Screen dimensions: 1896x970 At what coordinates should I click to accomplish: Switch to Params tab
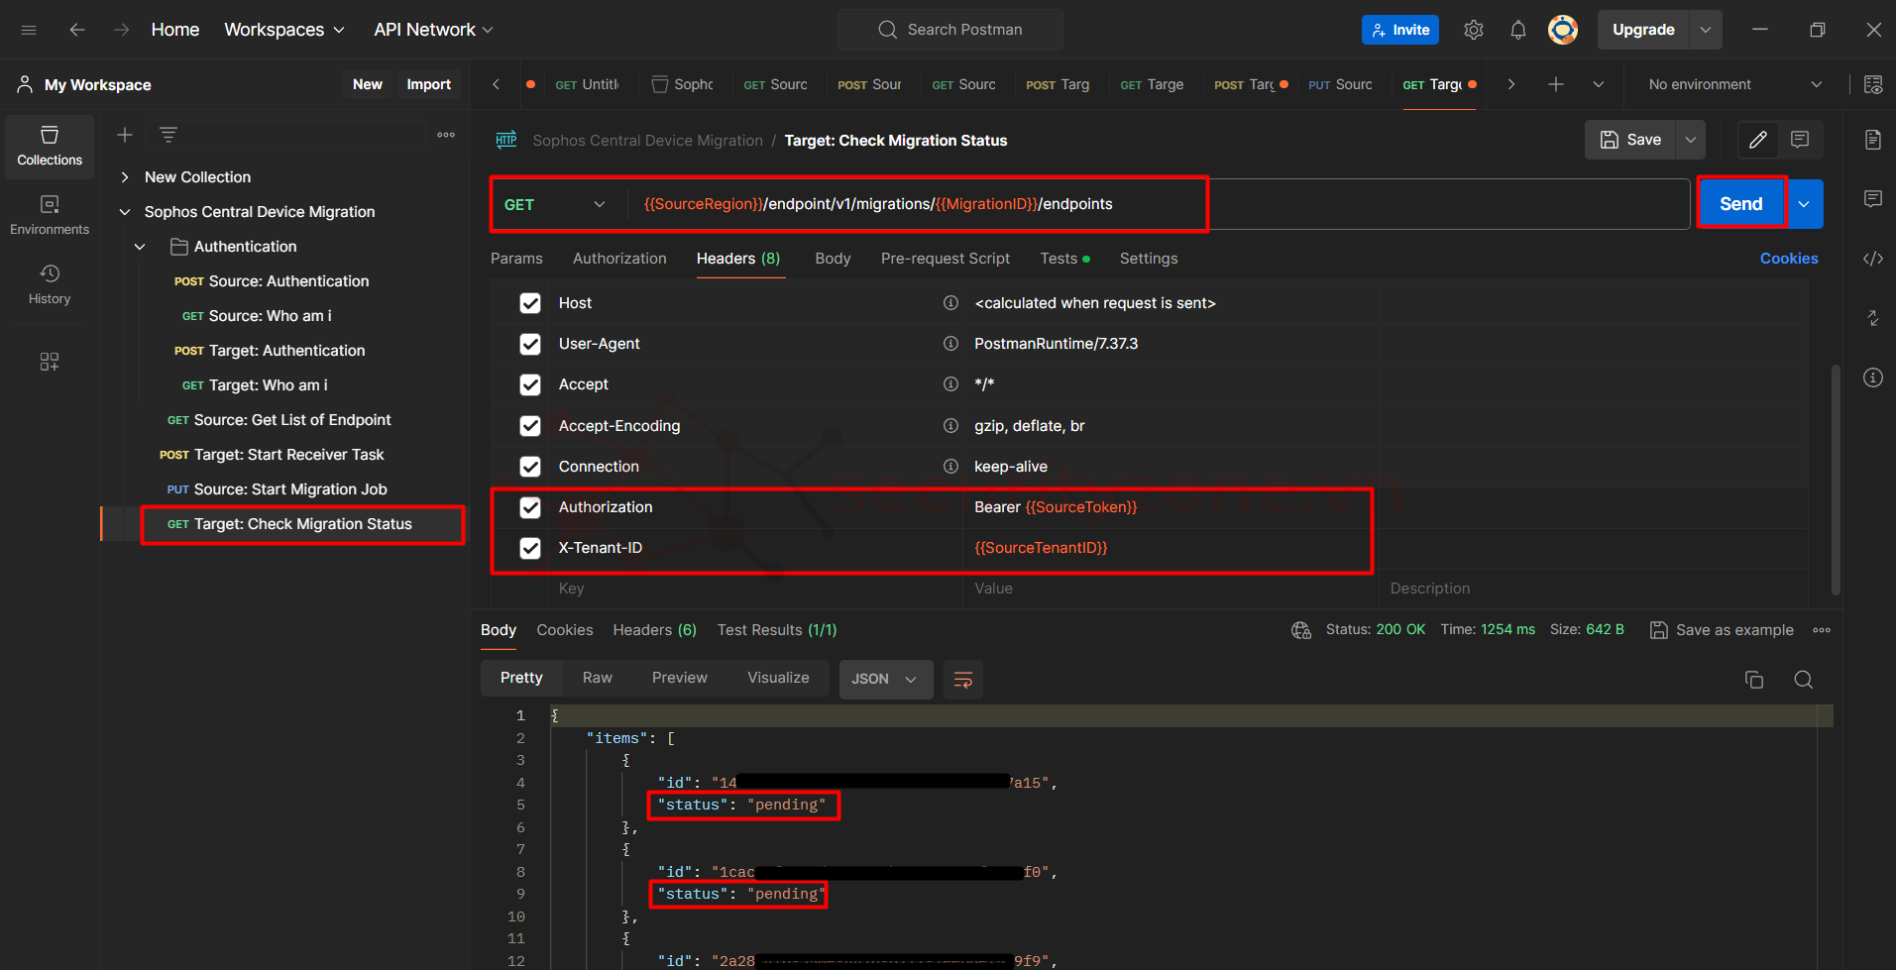click(516, 259)
